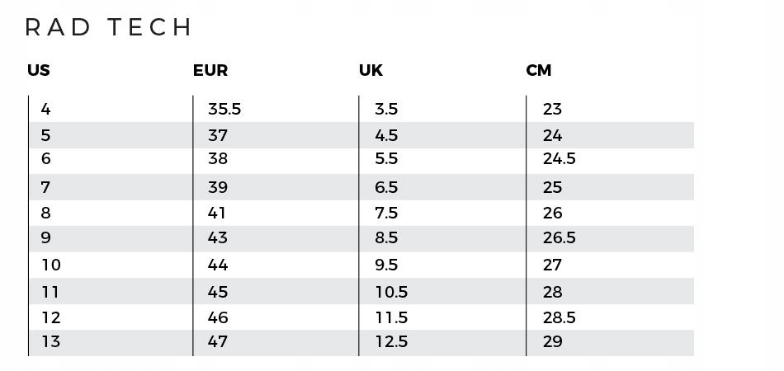Click UK size 9.5 cell

(386, 265)
